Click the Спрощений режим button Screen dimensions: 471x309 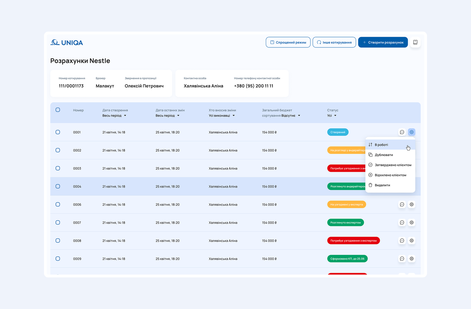tap(288, 42)
